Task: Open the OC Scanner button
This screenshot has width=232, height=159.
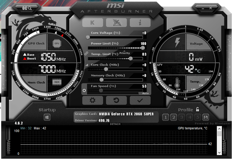Action: tap(27, 8)
